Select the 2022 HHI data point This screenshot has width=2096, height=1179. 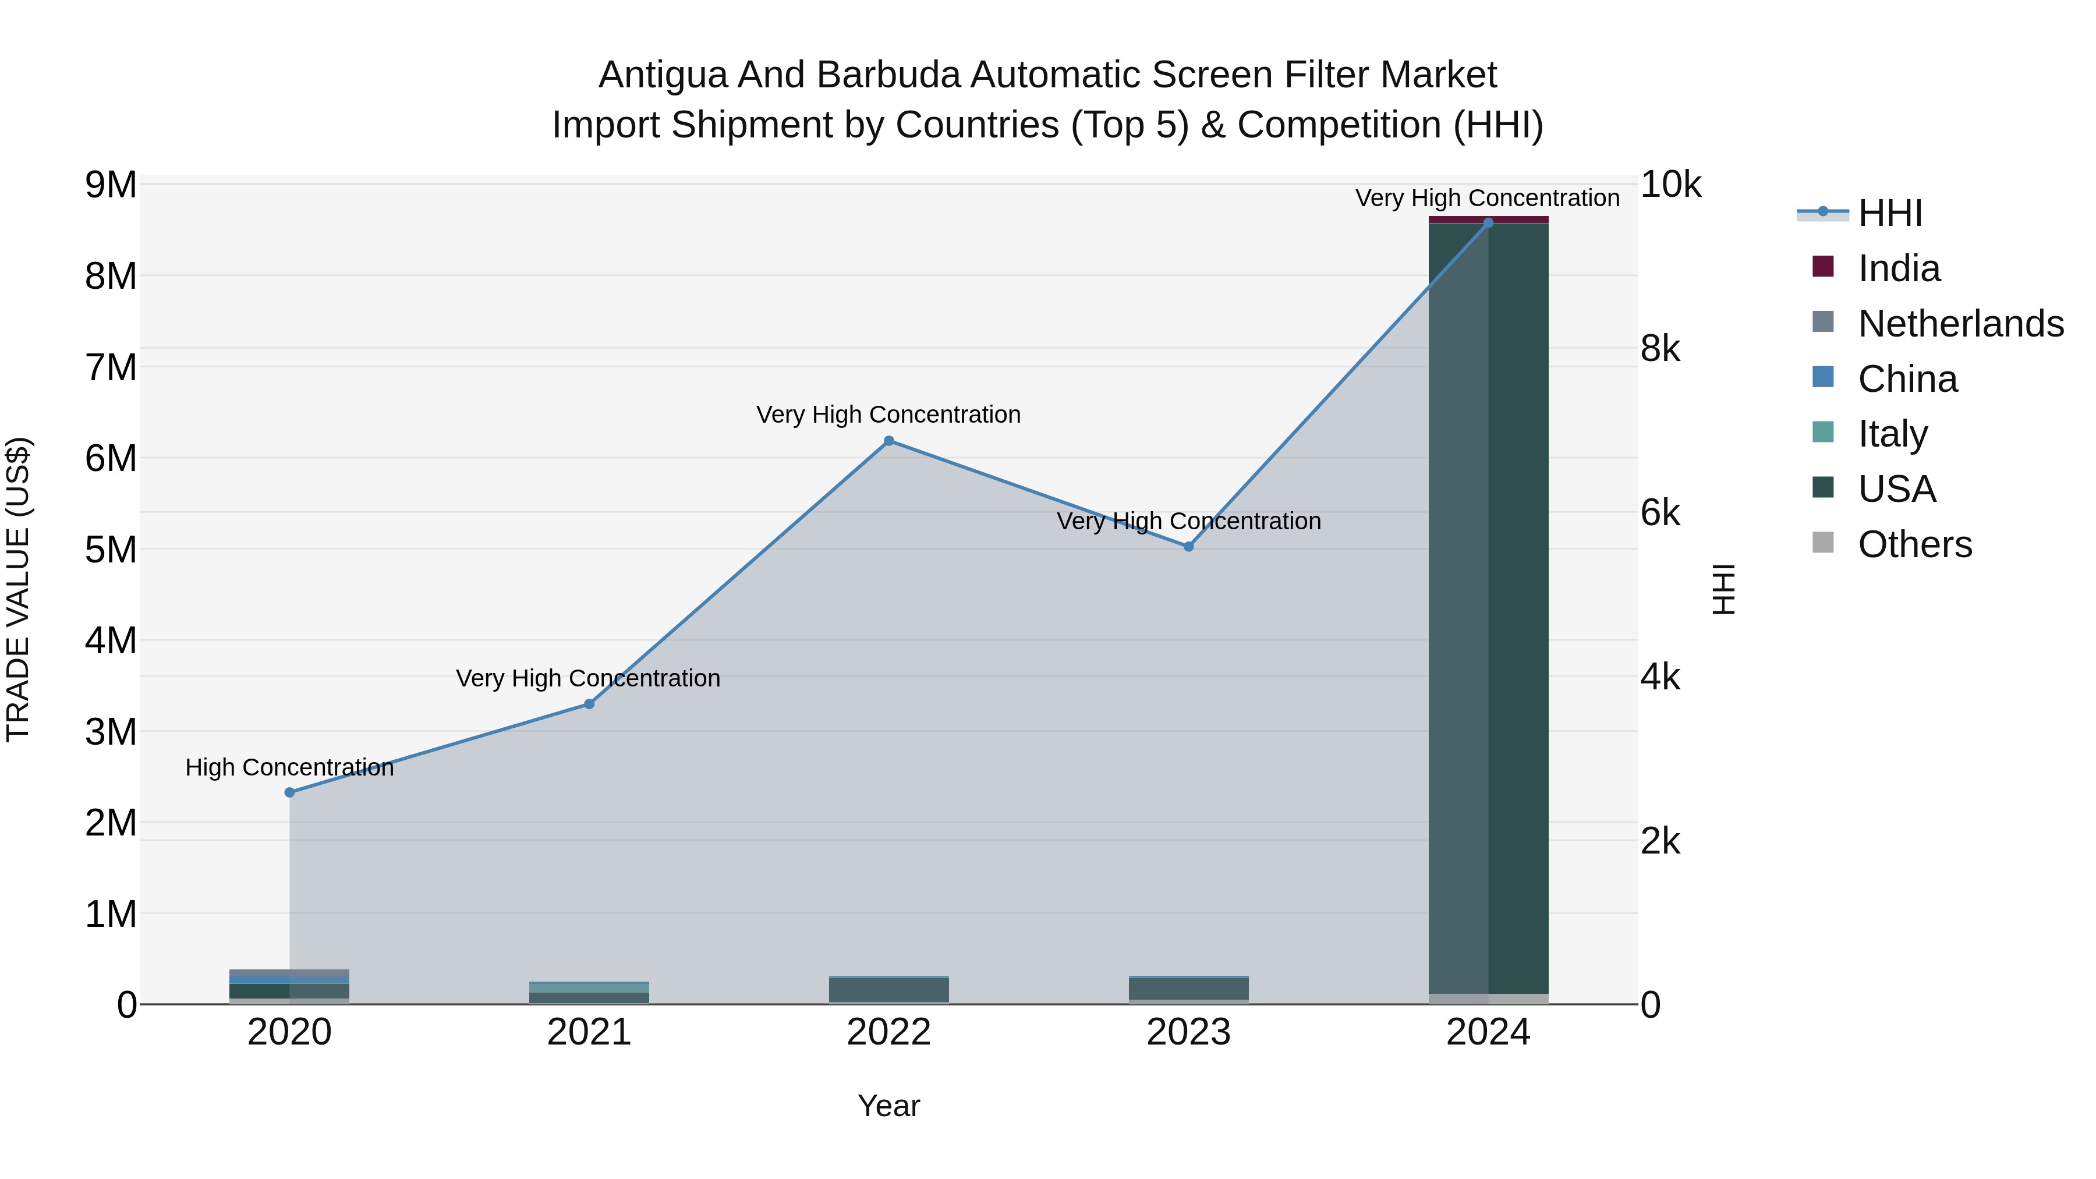click(x=888, y=441)
